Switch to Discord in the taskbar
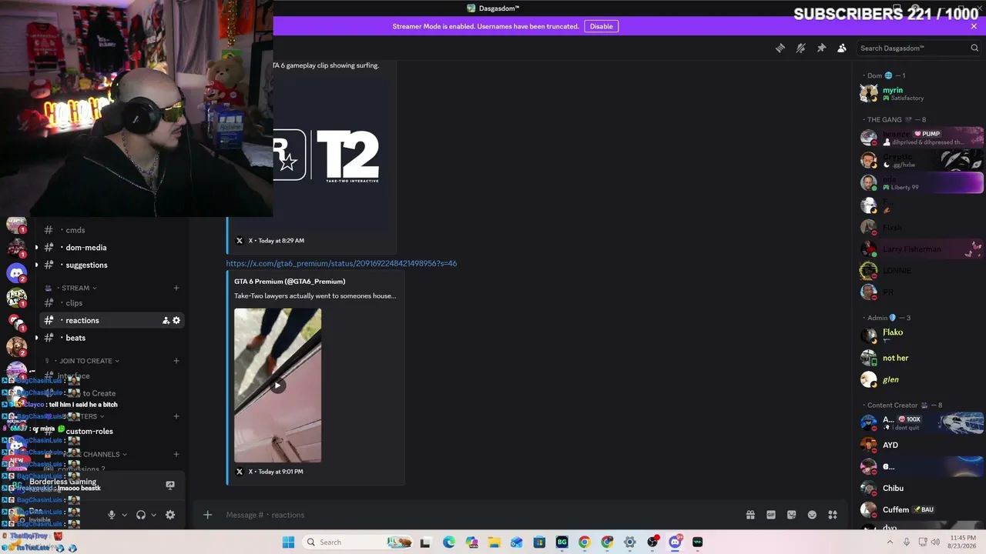The height and width of the screenshot is (554, 986). tap(676, 542)
